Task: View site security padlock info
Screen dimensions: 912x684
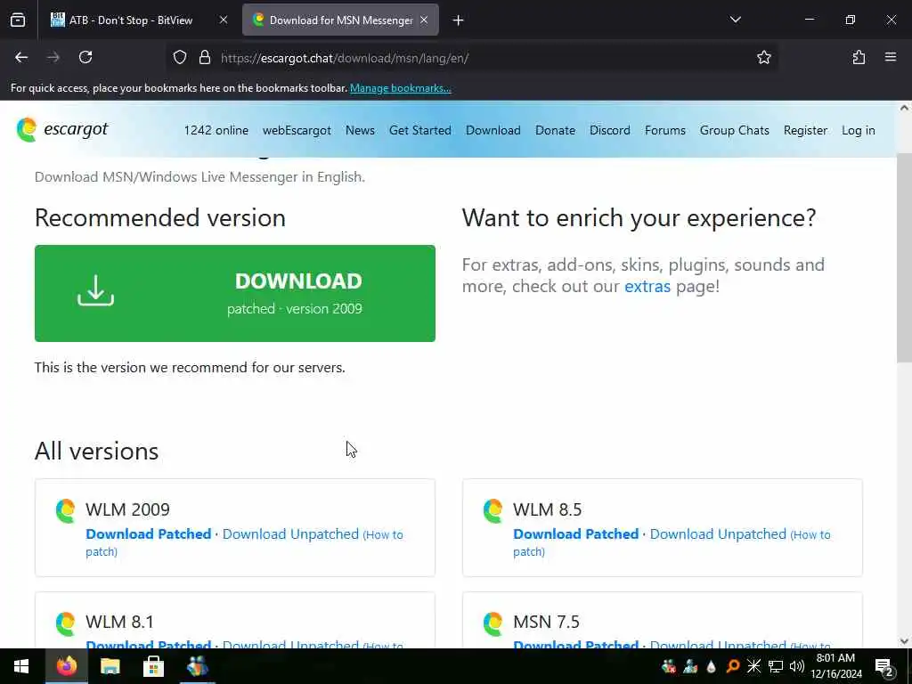Action: tap(205, 57)
